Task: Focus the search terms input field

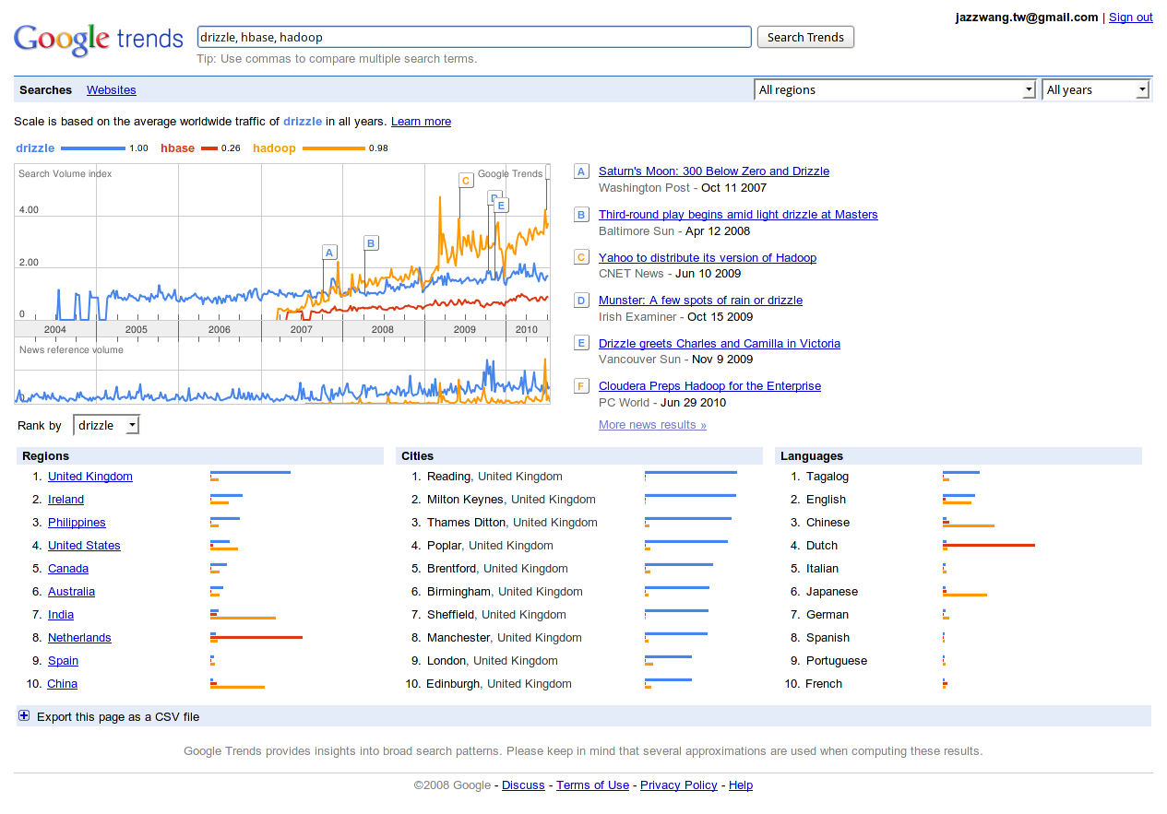Action: pyautogui.click(x=474, y=38)
